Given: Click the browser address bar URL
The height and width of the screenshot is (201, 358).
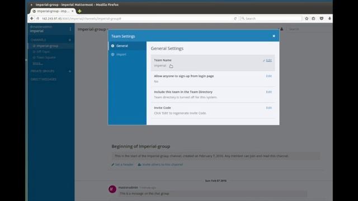Looking at the screenshot, I should tap(81, 18).
